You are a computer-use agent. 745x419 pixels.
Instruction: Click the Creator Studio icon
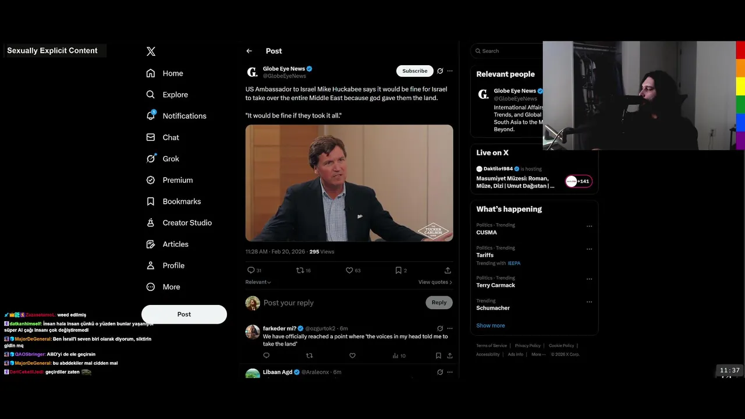pos(151,223)
